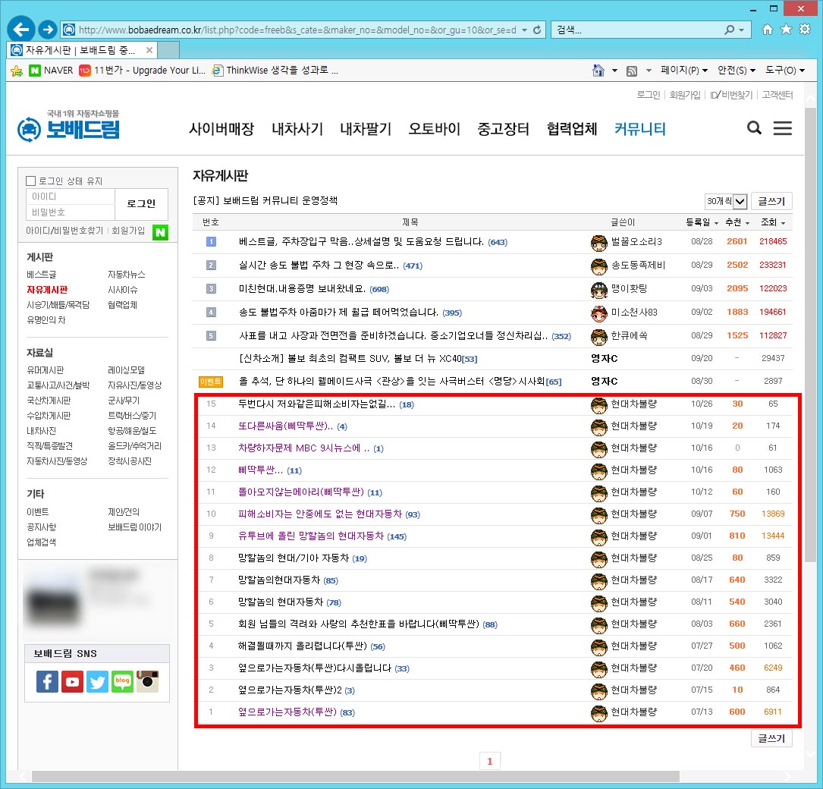The width and height of the screenshot is (823, 789).
Task: Click the browser home icon
Action: 768,29
